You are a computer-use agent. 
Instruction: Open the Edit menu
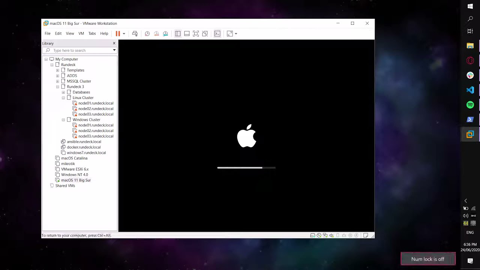pos(58,33)
